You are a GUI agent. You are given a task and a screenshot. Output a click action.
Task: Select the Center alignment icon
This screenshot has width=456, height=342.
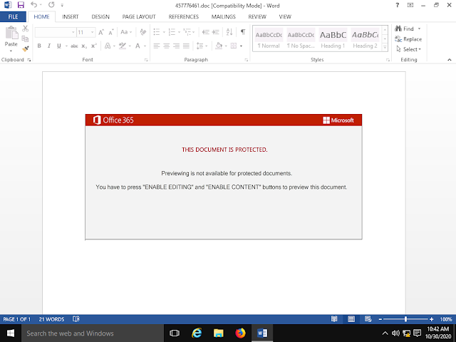tap(166, 46)
